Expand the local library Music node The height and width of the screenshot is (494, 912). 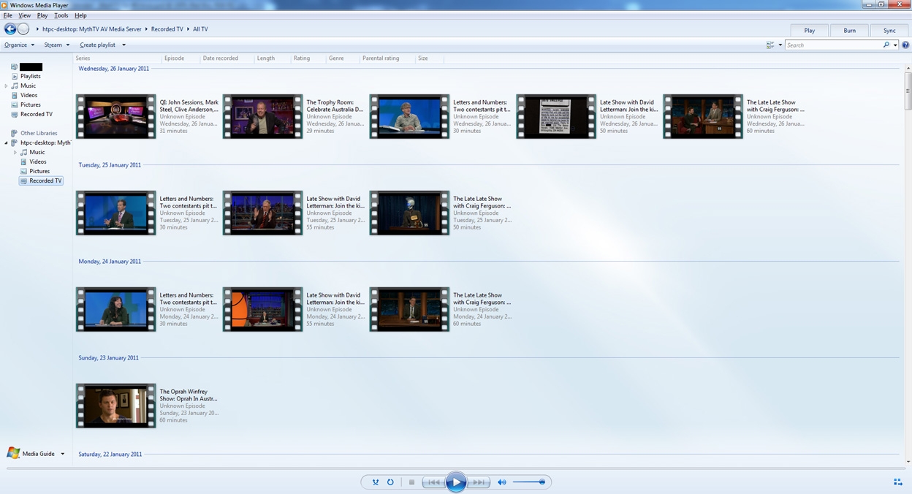(7, 86)
